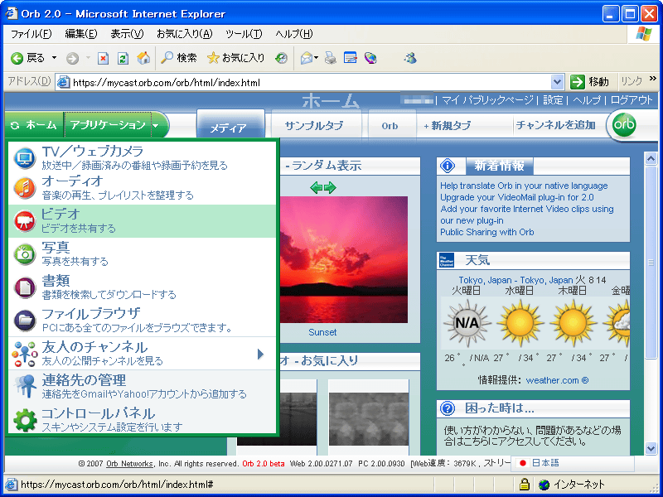Click the チャンネルを追加 button
This screenshot has width=663, height=497.
point(555,125)
